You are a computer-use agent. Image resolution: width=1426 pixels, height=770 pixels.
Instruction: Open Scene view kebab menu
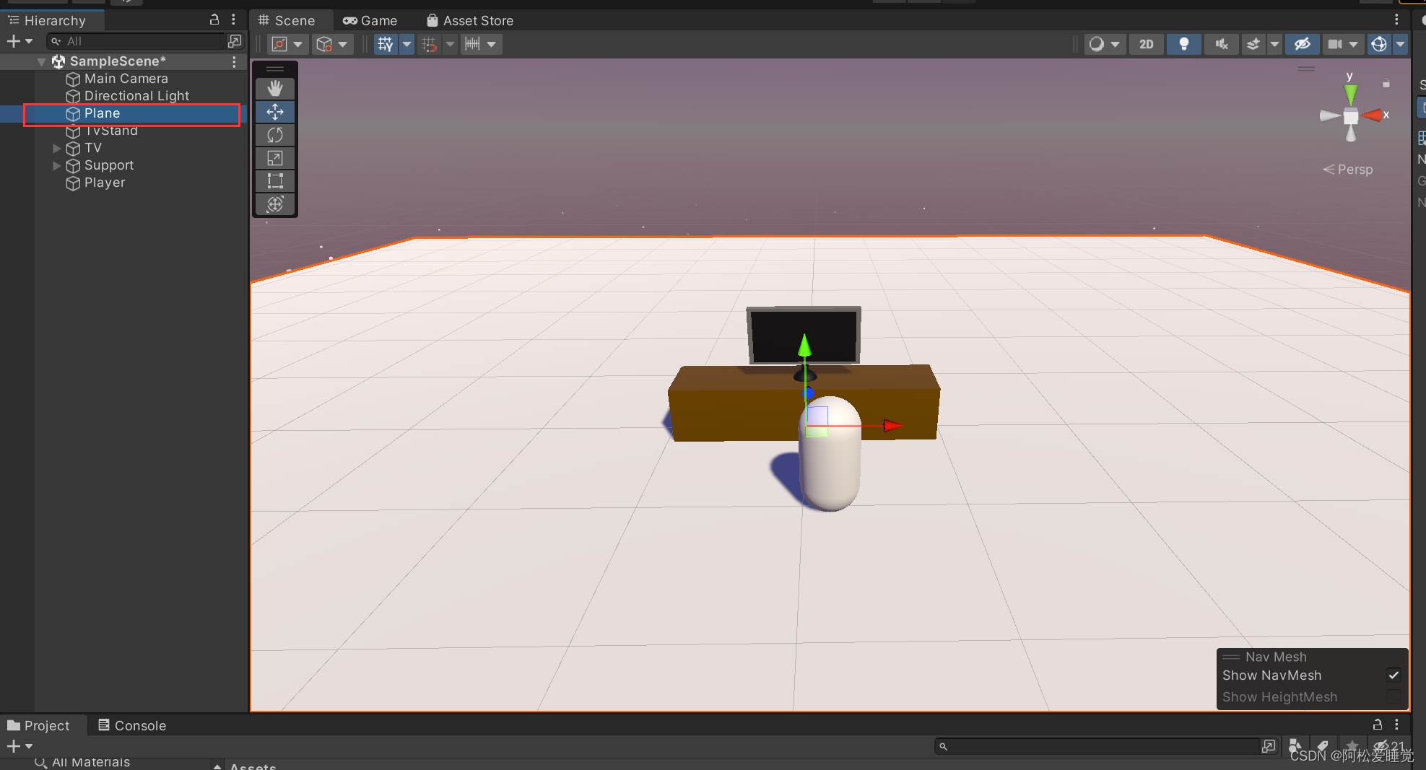[x=1396, y=19]
